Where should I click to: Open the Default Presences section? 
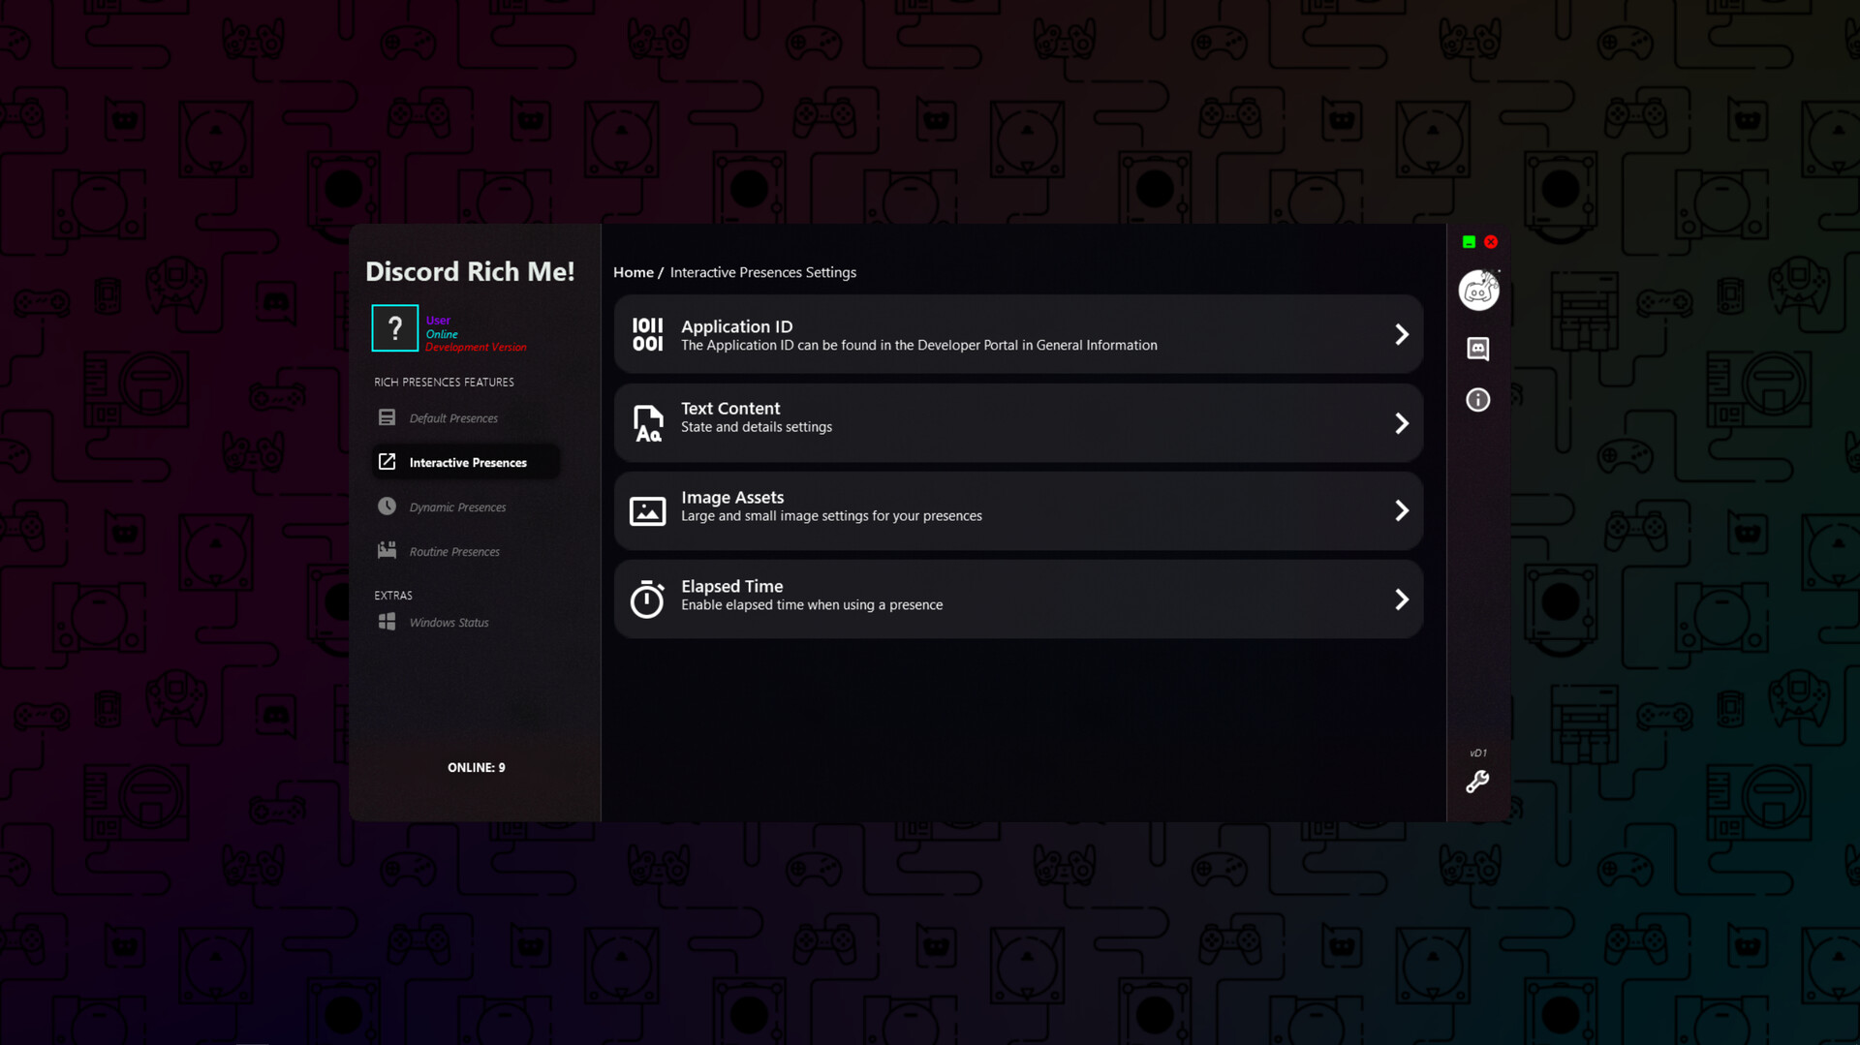(453, 417)
